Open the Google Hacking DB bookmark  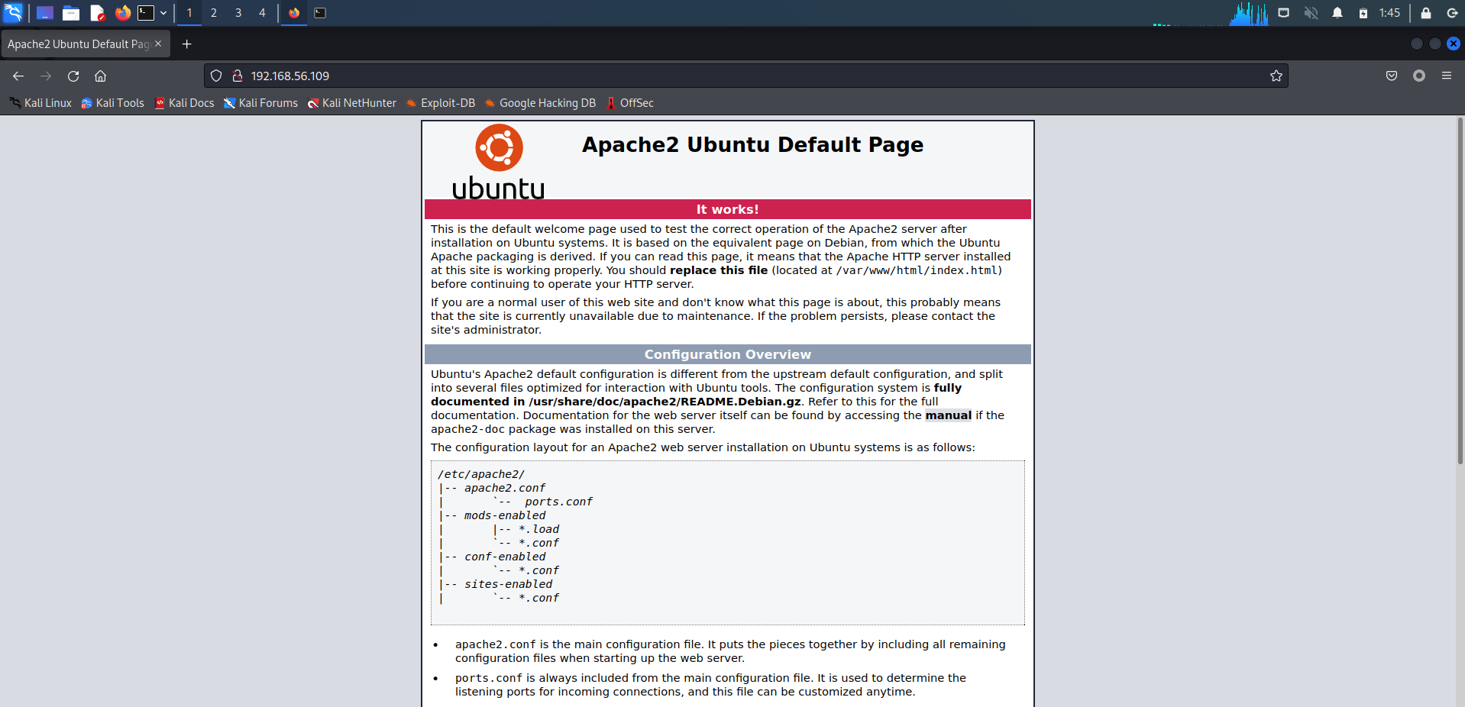click(x=540, y=103)
